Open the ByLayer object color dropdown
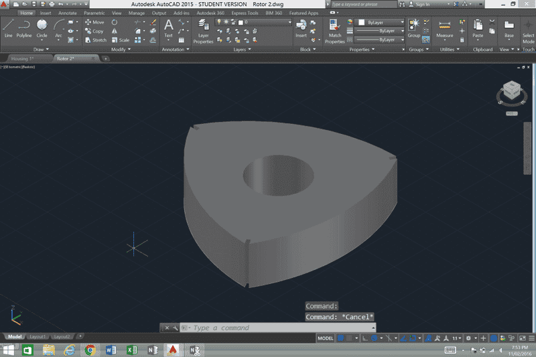Viewport: 536px width, 357px height. point(385,22)
